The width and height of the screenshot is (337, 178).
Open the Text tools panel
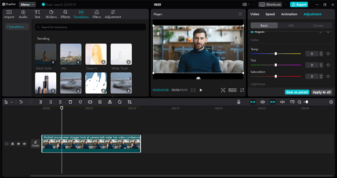(37, 14)
